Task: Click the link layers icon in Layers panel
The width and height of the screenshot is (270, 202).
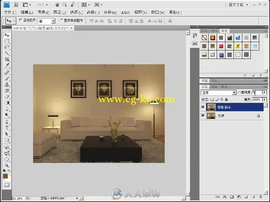Action: point(217,197)
